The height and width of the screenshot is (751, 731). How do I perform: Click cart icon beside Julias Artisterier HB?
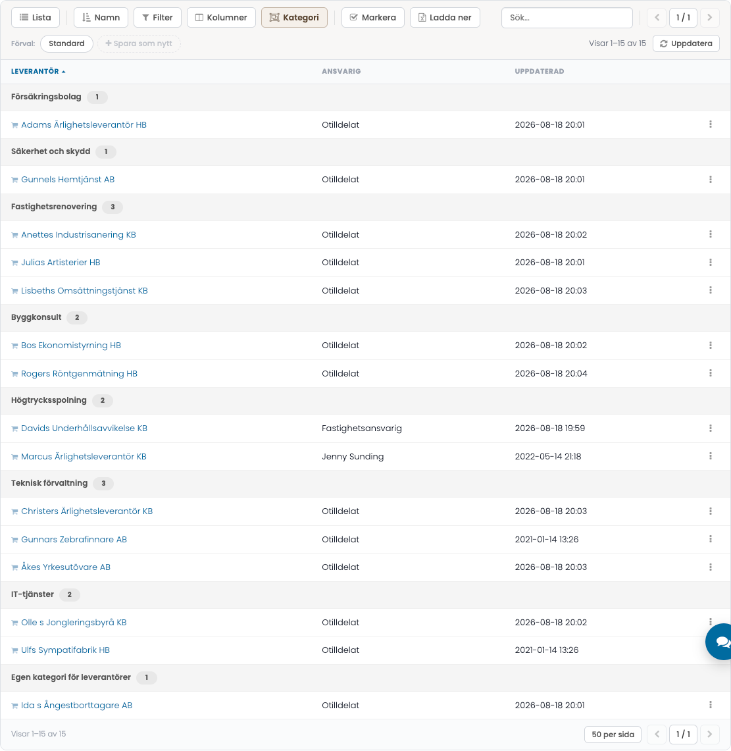(x=15, y=263)
